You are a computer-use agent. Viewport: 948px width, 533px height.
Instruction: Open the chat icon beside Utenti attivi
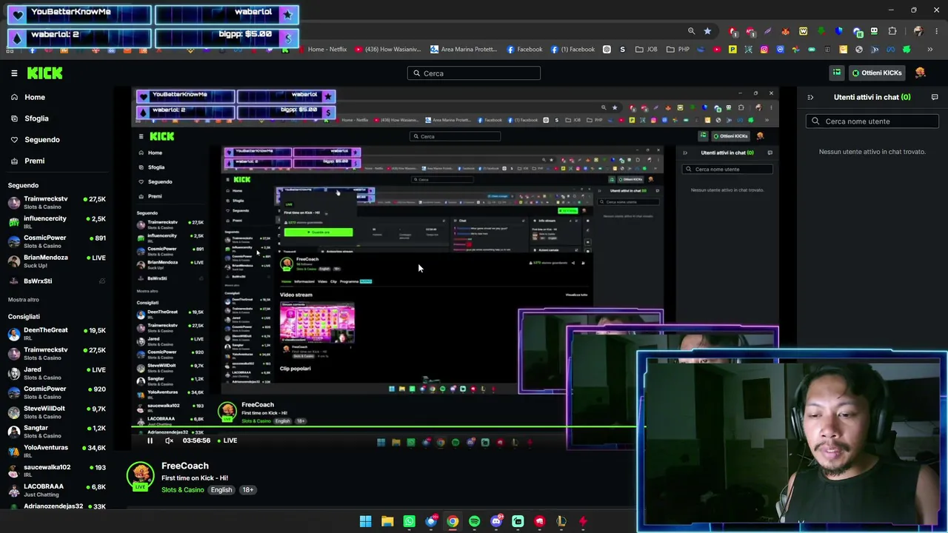click(935, 97)
